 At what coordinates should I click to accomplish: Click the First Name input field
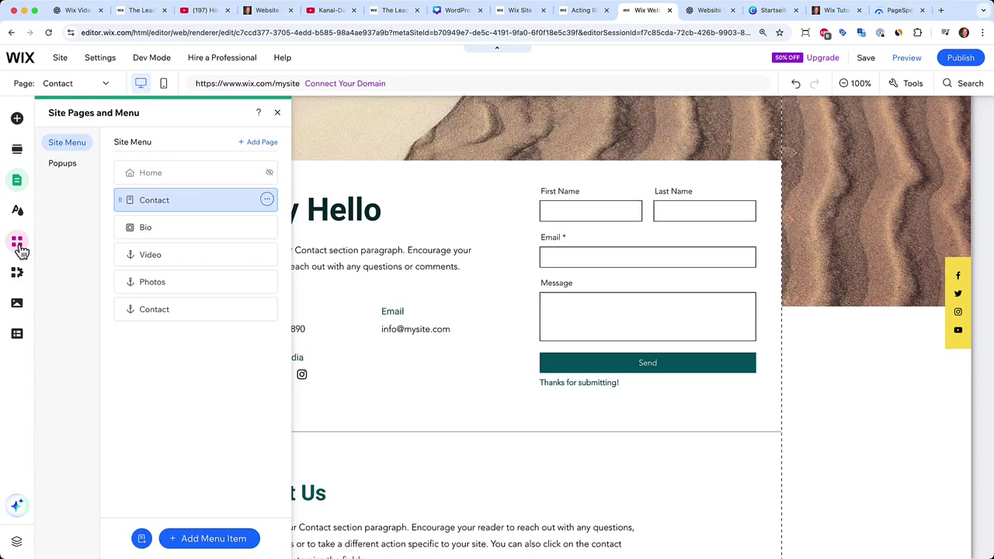pyautogui.click(x=591, y=210)
